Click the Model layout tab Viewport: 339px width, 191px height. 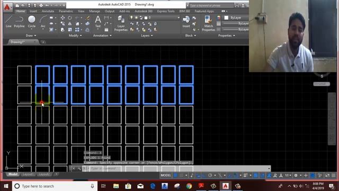[x=13, y=174]
